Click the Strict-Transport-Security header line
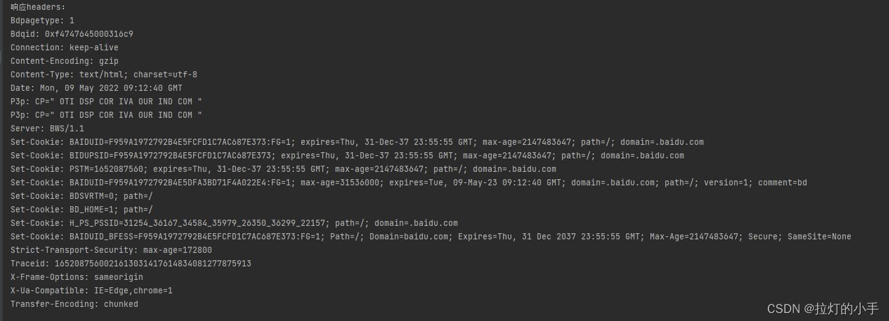The image size is (889, 321). click(x=111, y=250)
